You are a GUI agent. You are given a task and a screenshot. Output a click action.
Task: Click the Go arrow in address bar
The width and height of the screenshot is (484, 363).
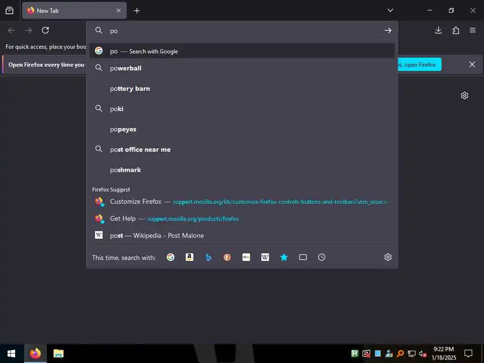(x=388, y=31)
